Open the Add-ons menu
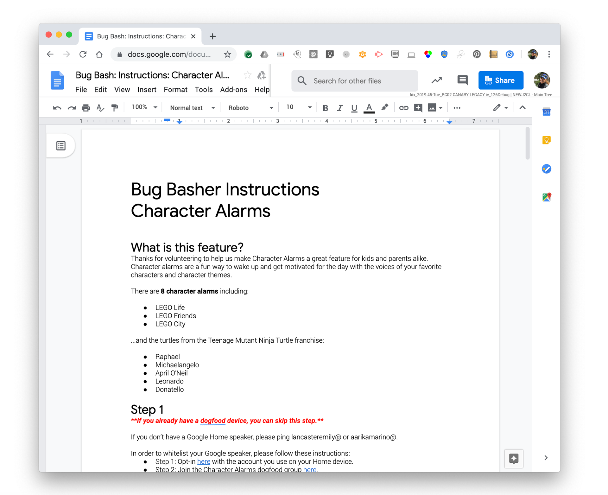Image resolution: width=608 pixels, height=495 pixels. [x=233, y=90]
